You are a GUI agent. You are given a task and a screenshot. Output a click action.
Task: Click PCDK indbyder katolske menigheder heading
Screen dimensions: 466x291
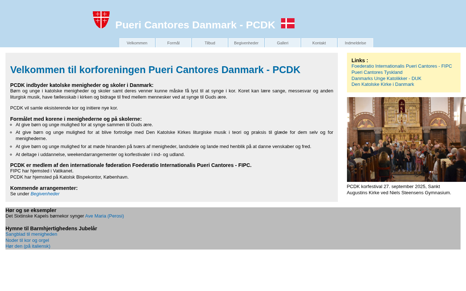click(x=82, y=85)
